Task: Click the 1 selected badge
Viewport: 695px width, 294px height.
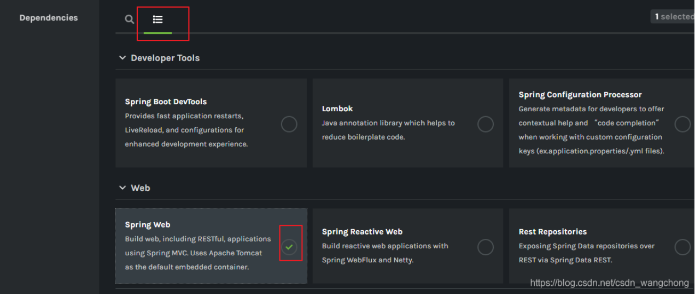Action: point(674,17)
